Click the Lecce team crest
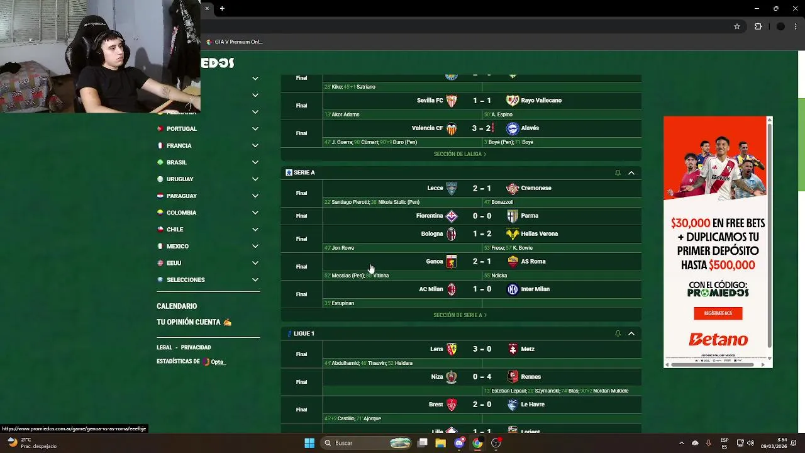 coord(452,188)
